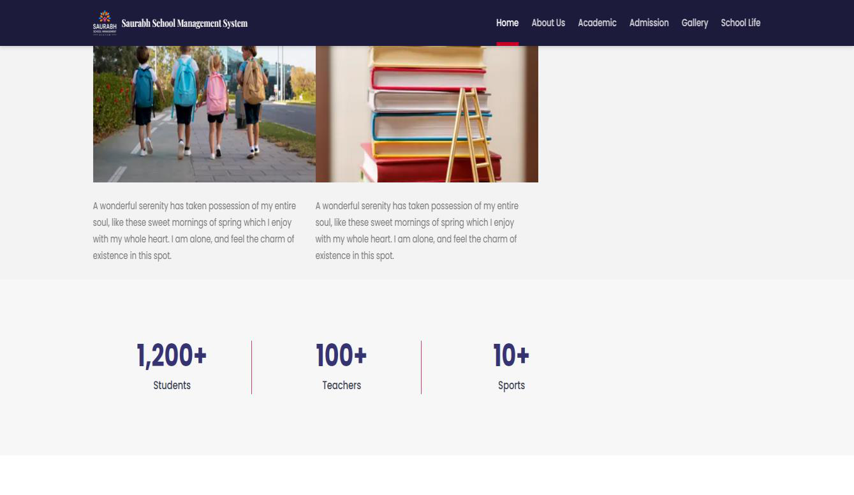This screenshot has height=495, width=854.
Task: Click the 1,200+ counter number
Action: click(172, 355)
